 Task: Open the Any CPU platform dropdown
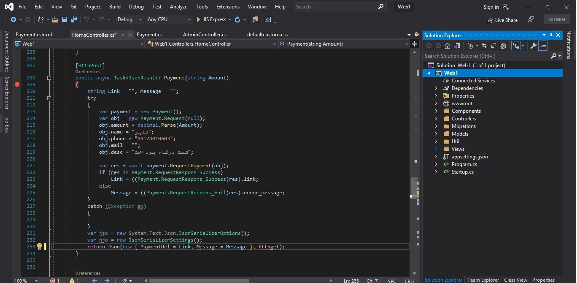169,19
